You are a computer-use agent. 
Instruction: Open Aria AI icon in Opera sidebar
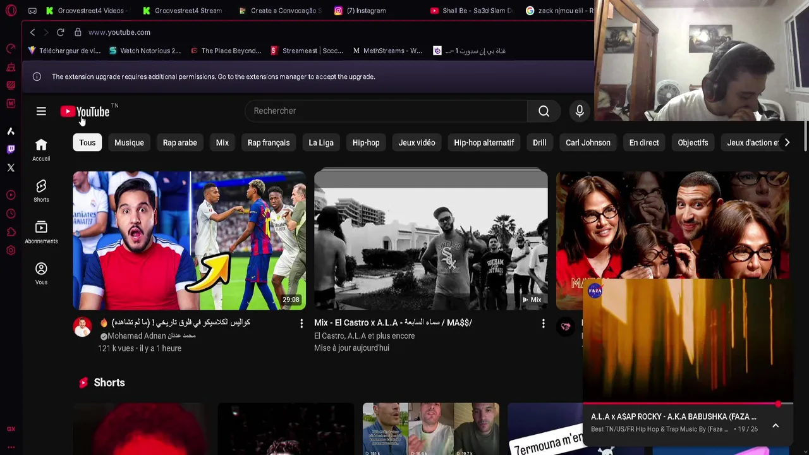11,131
